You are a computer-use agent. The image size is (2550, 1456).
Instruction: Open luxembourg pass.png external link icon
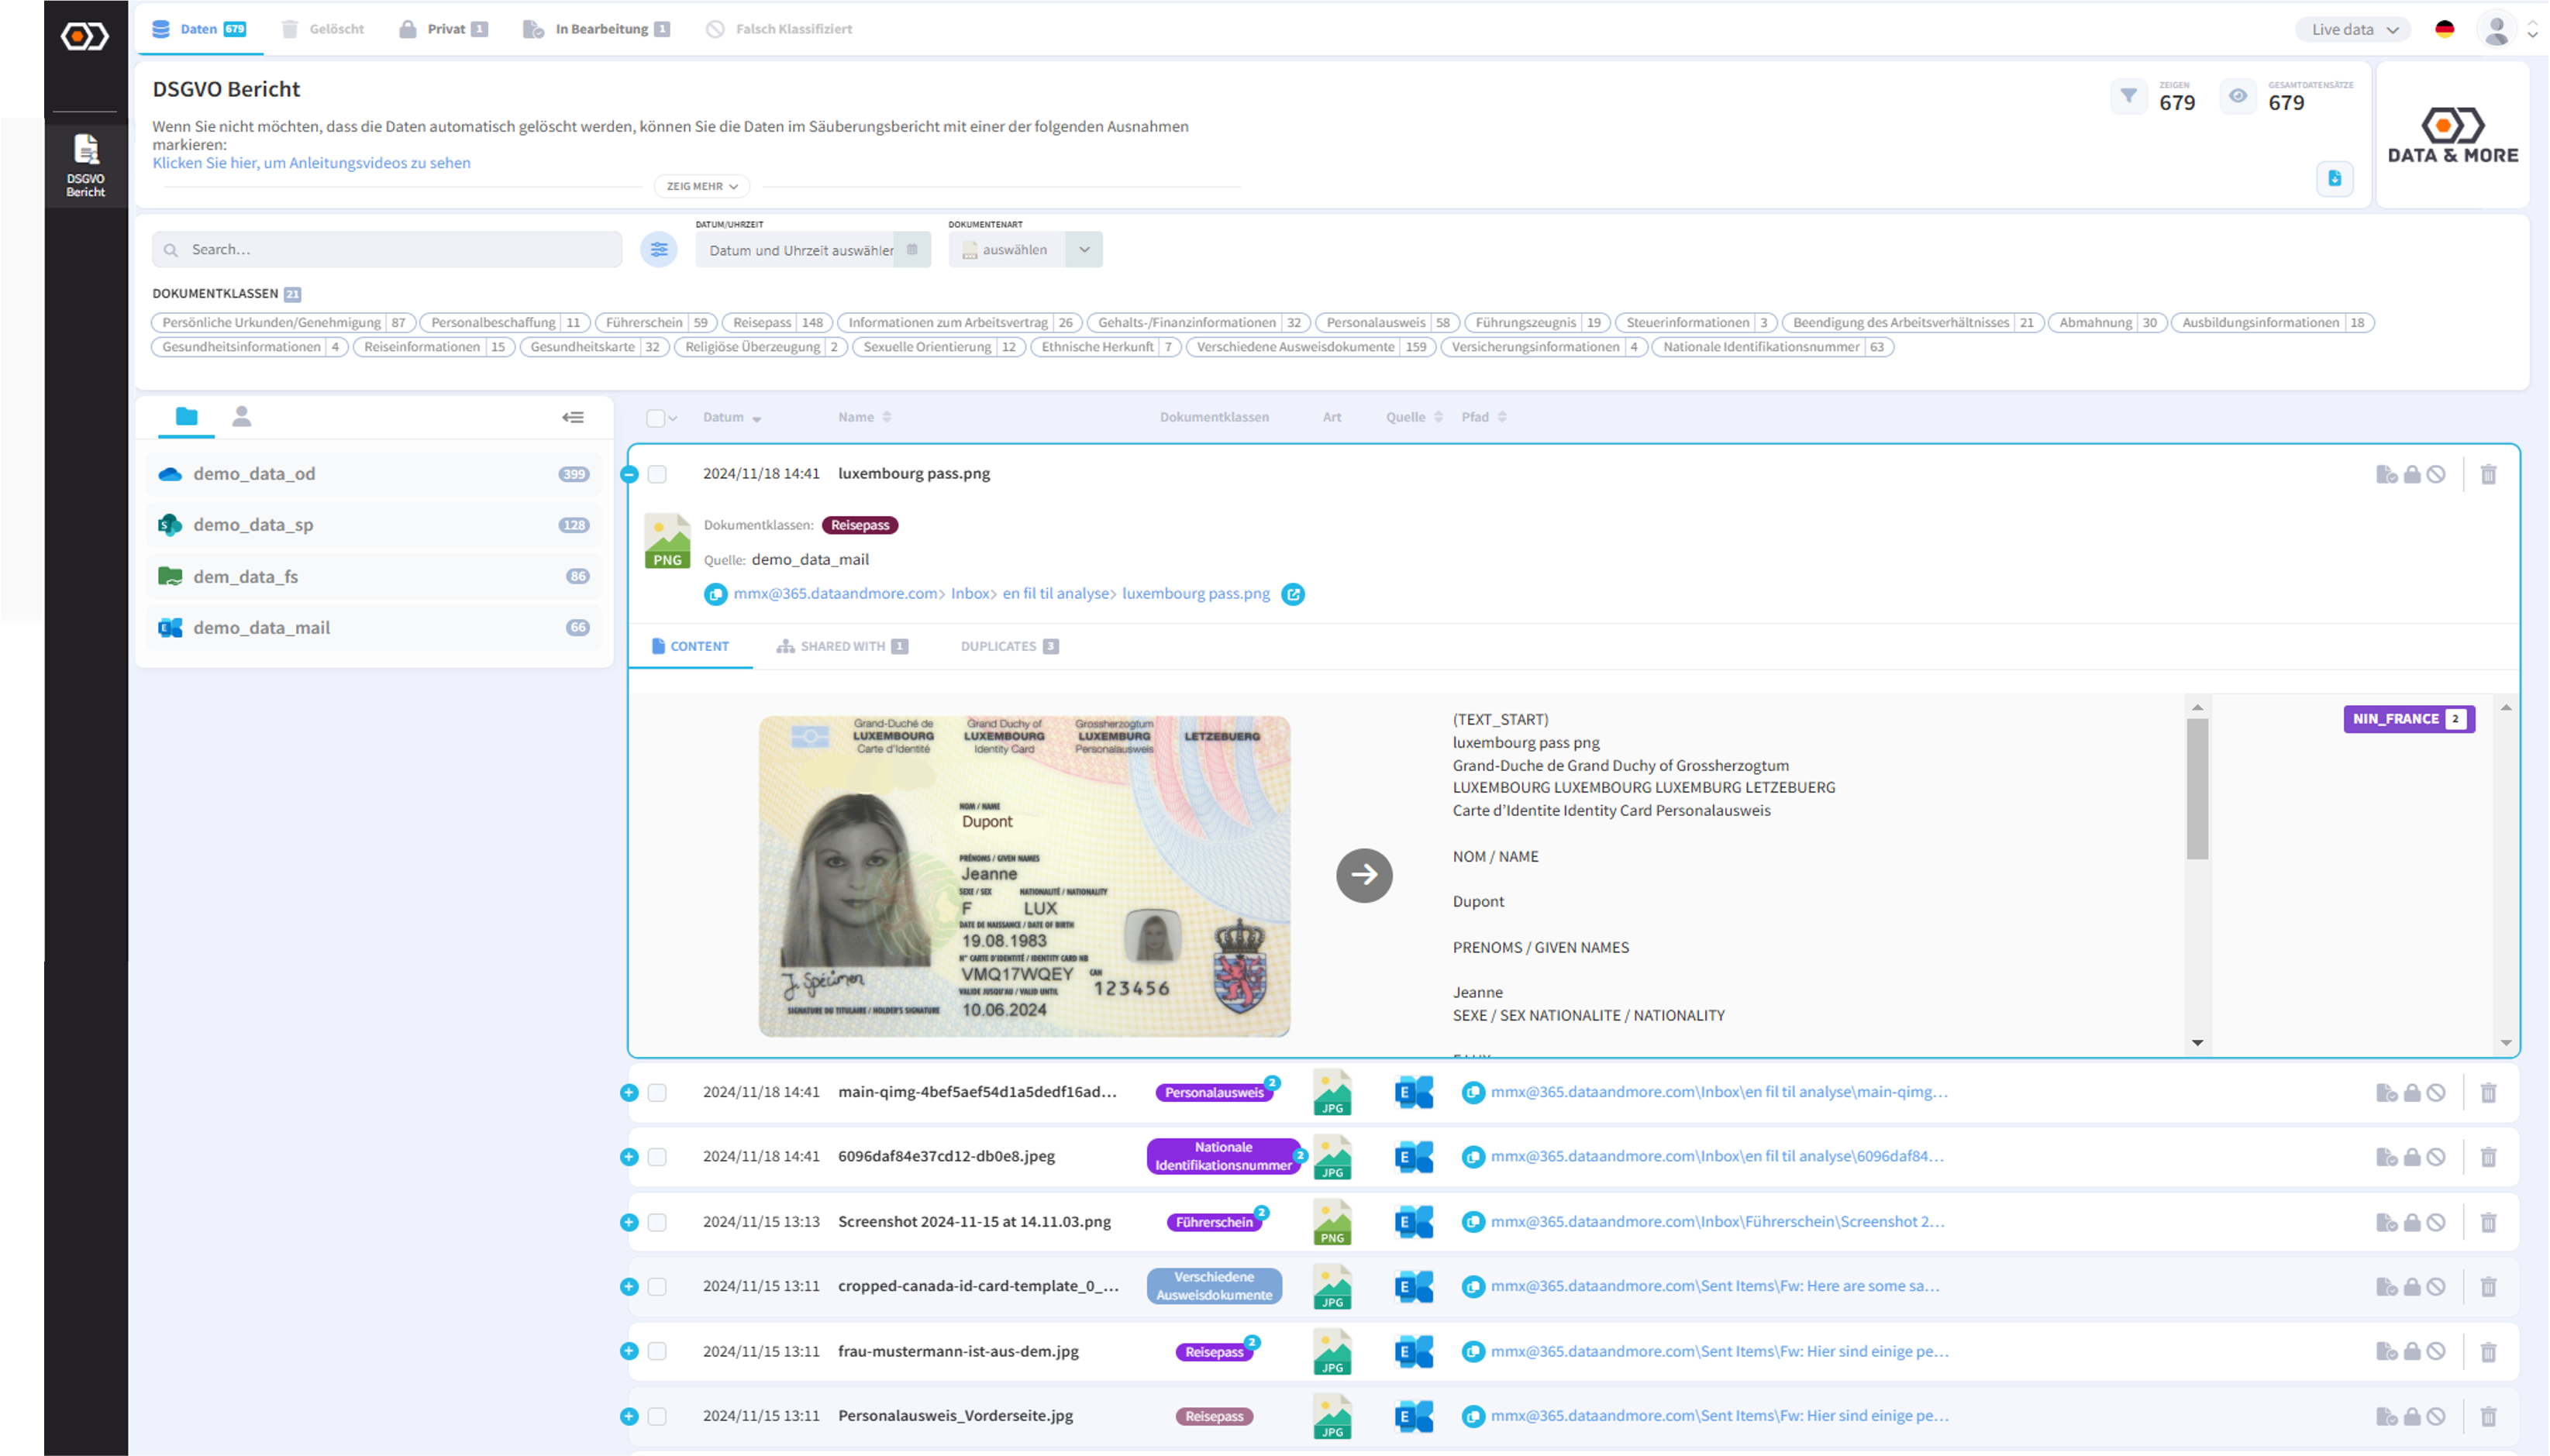click(1293, 594)
